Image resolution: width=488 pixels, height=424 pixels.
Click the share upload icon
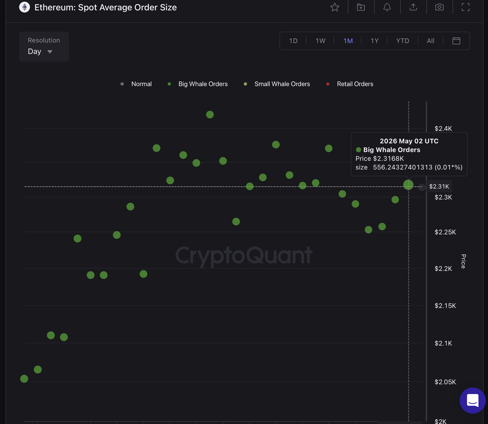tap(413, 7)
